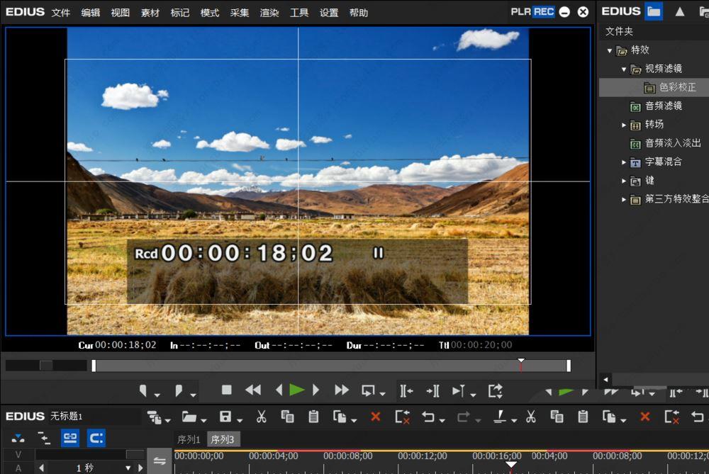
Task: Click the effects panel scrollbar left arrow
Action: point(606,379)
